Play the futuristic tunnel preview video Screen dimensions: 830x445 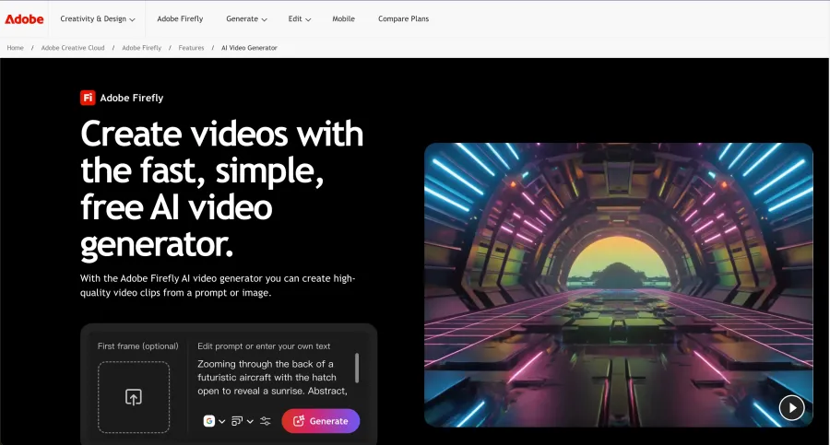click(791, 408)
